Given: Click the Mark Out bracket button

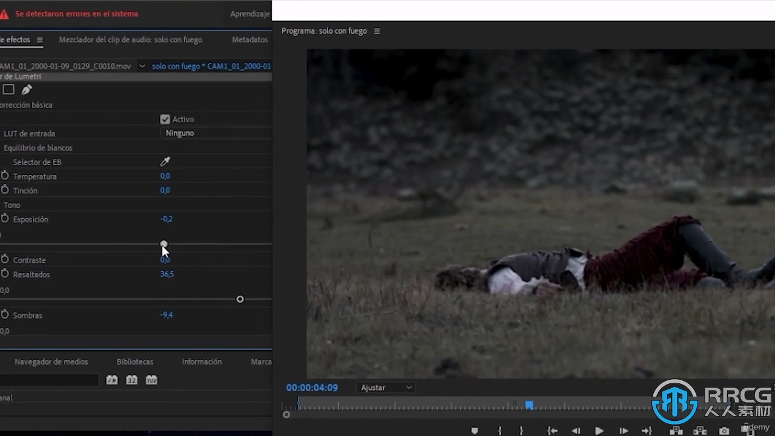Looking at the screenshot, I should point(521,431).
